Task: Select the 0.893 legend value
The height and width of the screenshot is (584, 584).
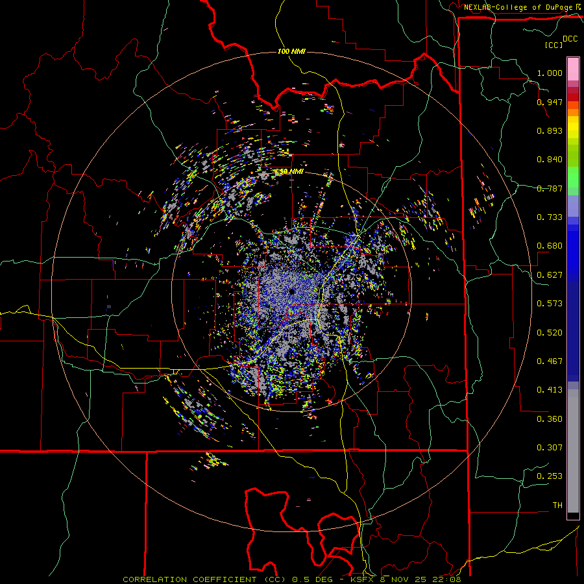Action: tap(550, 130)
